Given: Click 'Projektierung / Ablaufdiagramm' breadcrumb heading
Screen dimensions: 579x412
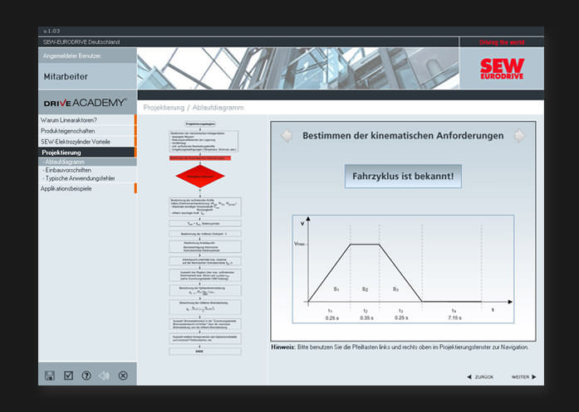Looking at the screenshot, I should pyautogui.click(x=194, y=108).
